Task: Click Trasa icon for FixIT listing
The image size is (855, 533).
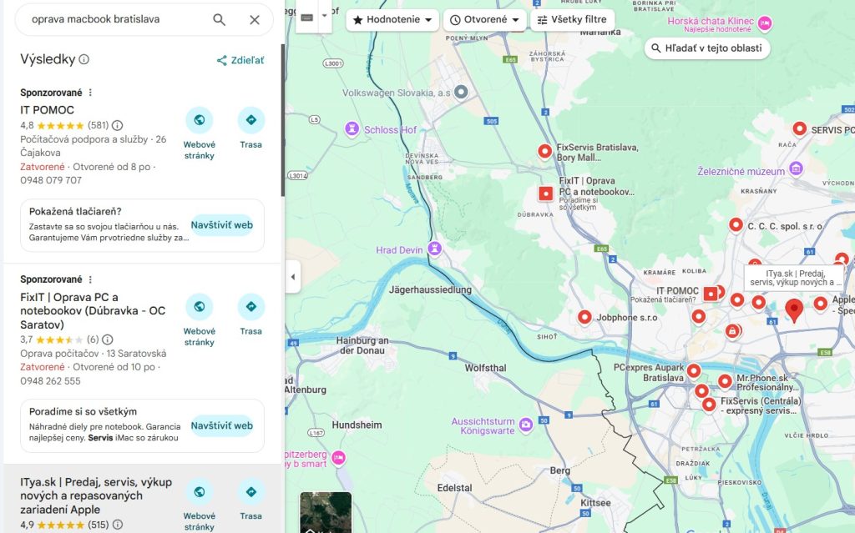Action: click(250, 306)
